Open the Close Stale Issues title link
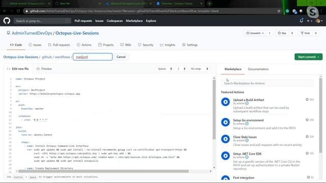Screen dimensions: 326x183 [x=244, y=137]
